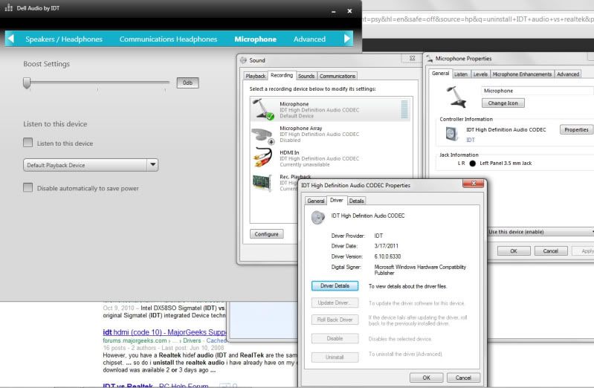Click OK in CODEC Properties dialog
This screenshot has height=388, width=594.
(426, 378)
